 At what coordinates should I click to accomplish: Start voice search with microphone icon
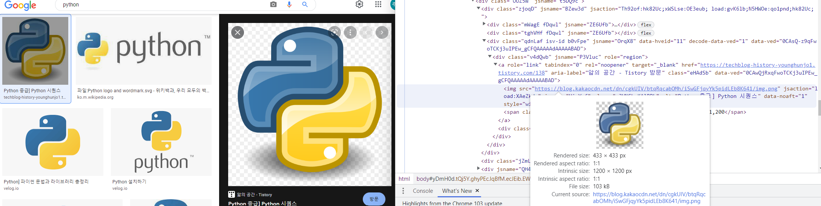pyautogui.click(x=289, y=5)
